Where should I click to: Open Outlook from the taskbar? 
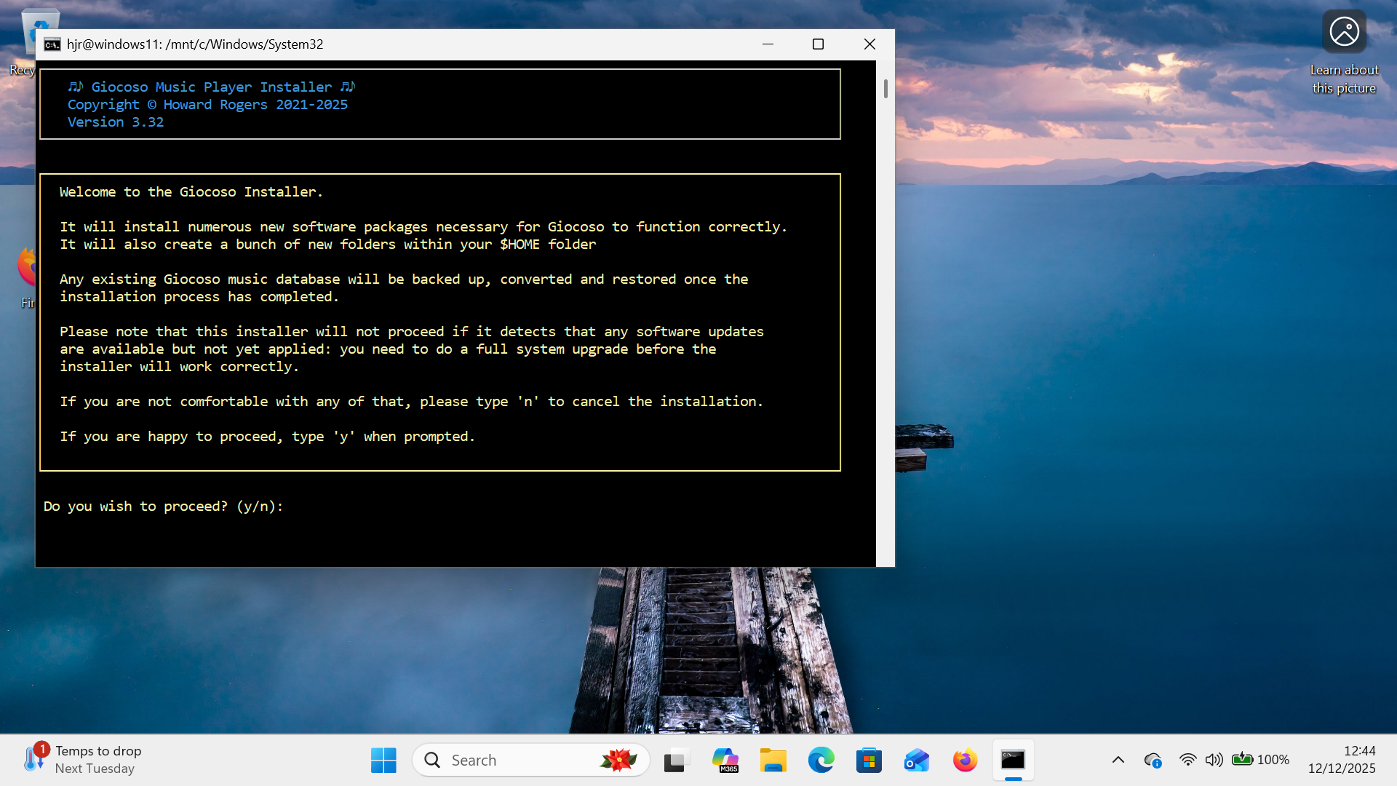pyautogui.click(x=916, y=759)
